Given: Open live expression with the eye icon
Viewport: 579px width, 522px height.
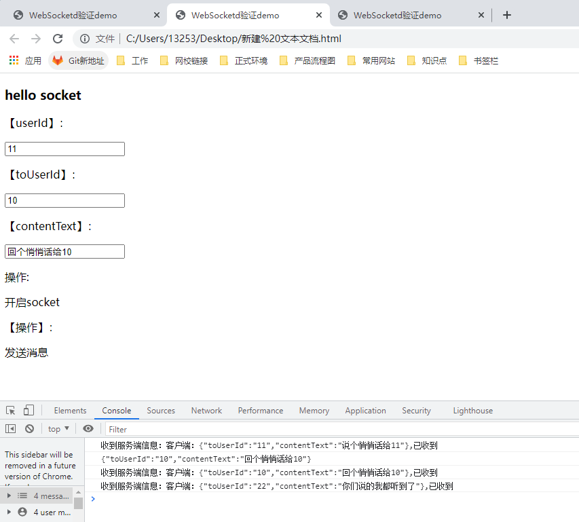Looking at the screenshot, I should coord(88,428).
